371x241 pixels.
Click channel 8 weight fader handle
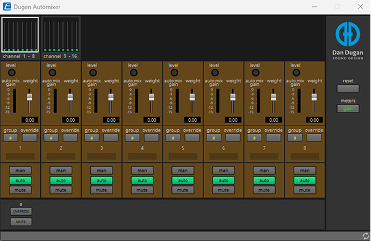314,97
